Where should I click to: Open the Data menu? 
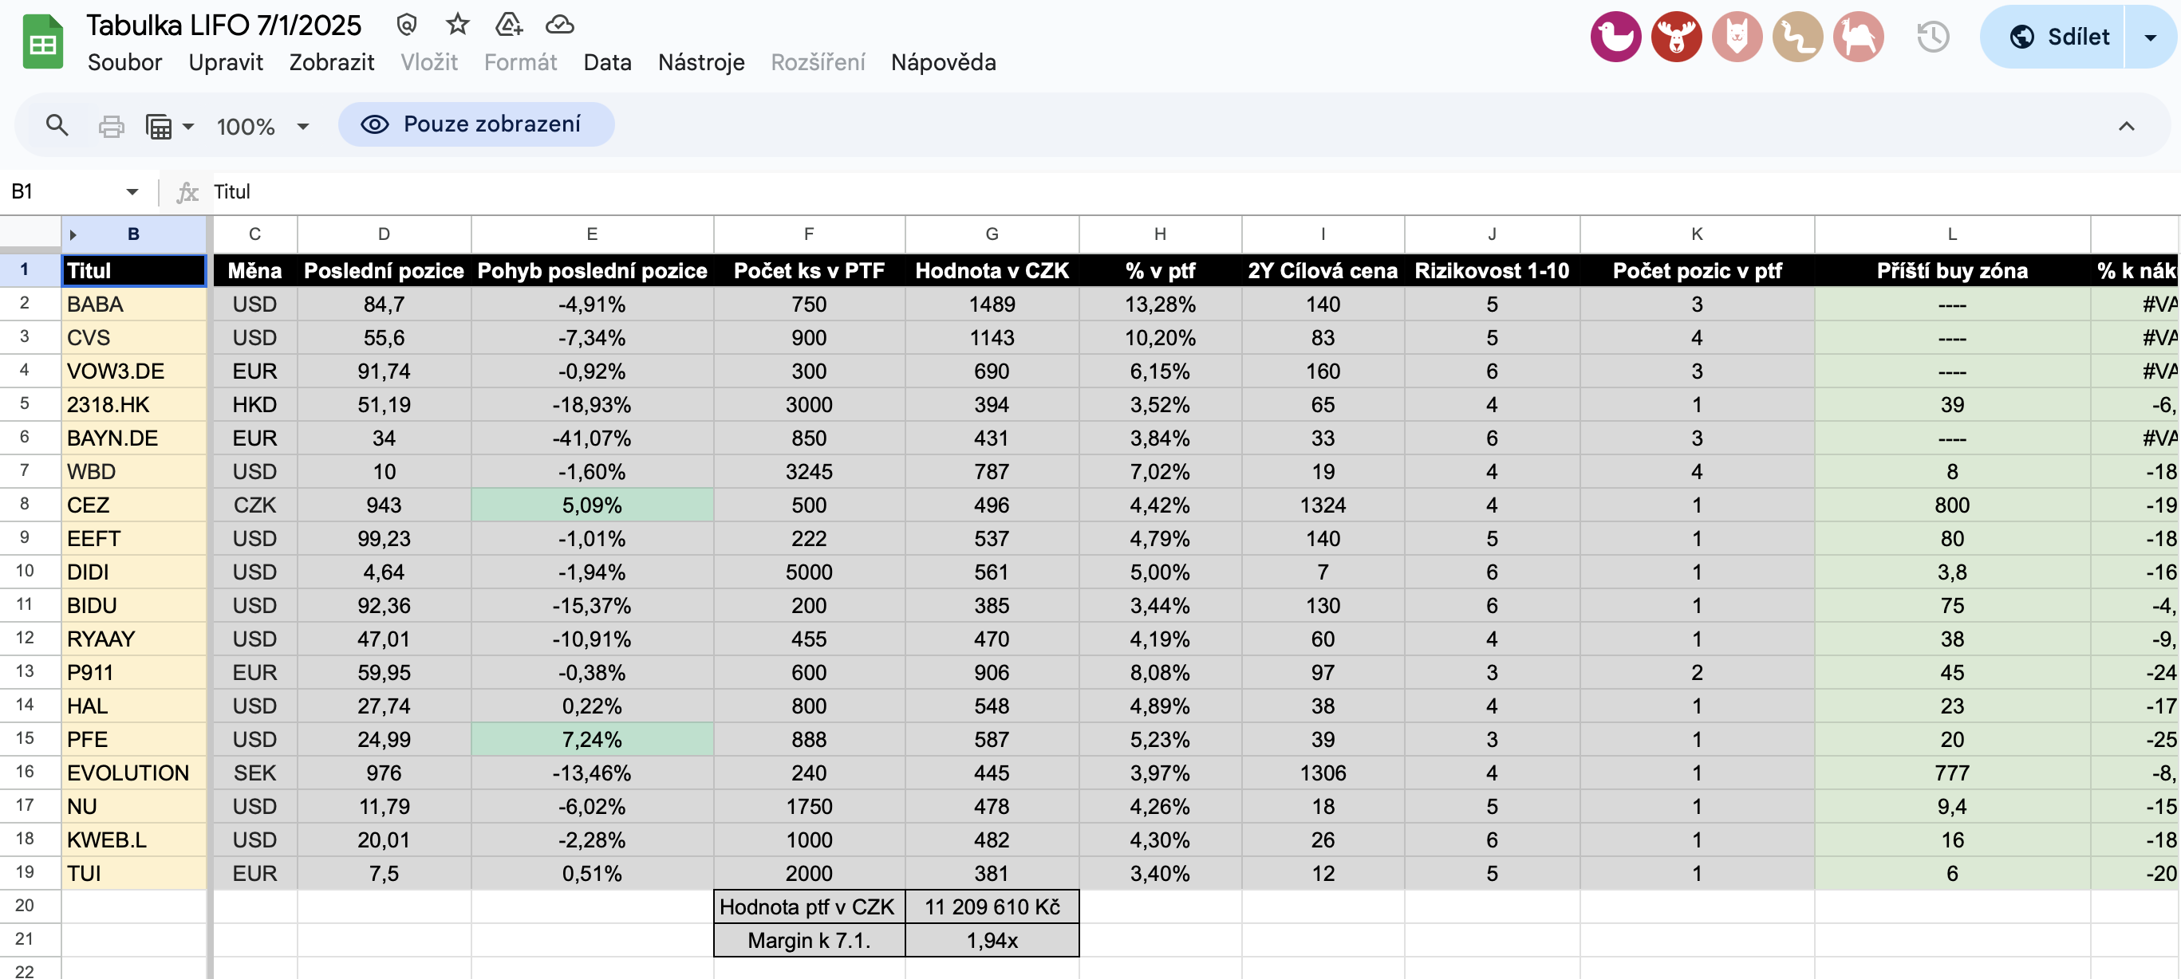point(607,63)
